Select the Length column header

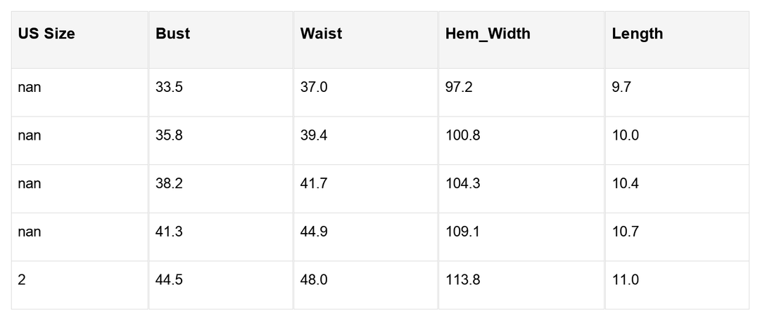click(637, 34)
